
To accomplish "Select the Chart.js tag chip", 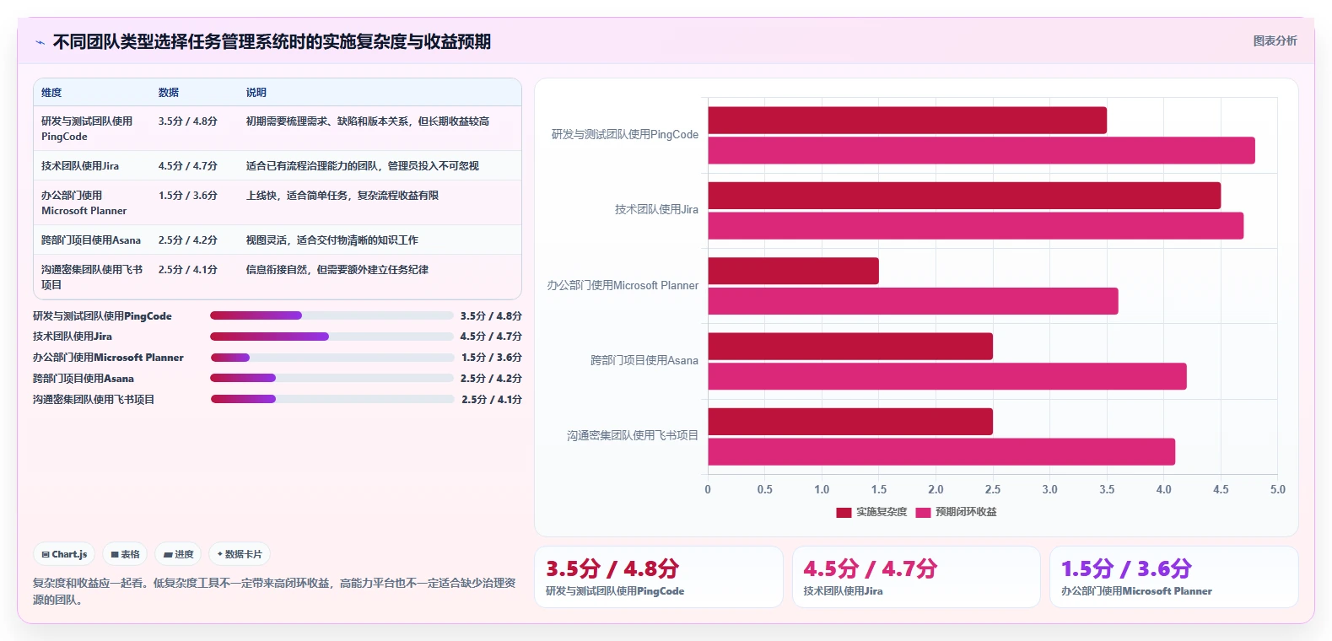I will pyautogui.click(x=64, y=554).
